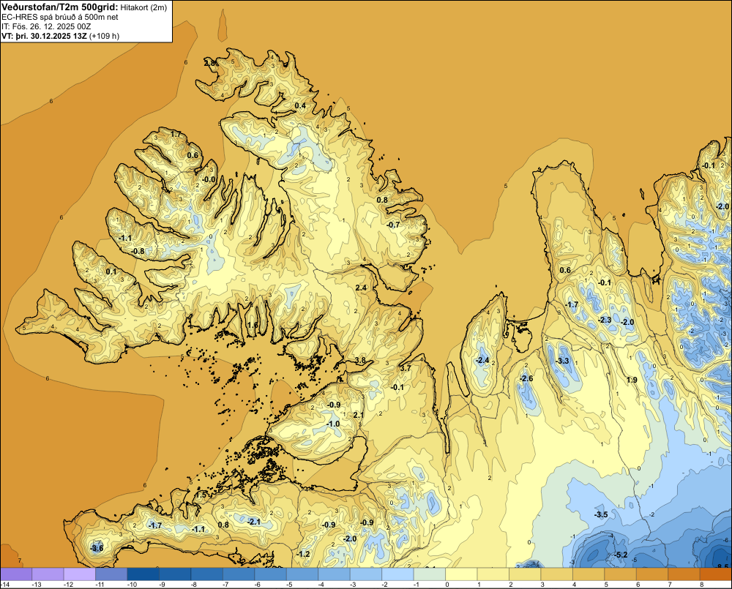The width and height of the screenshot is (732, 589).
Task: Click the '-2.6' temperature value on the map
Action: point(526,378)
